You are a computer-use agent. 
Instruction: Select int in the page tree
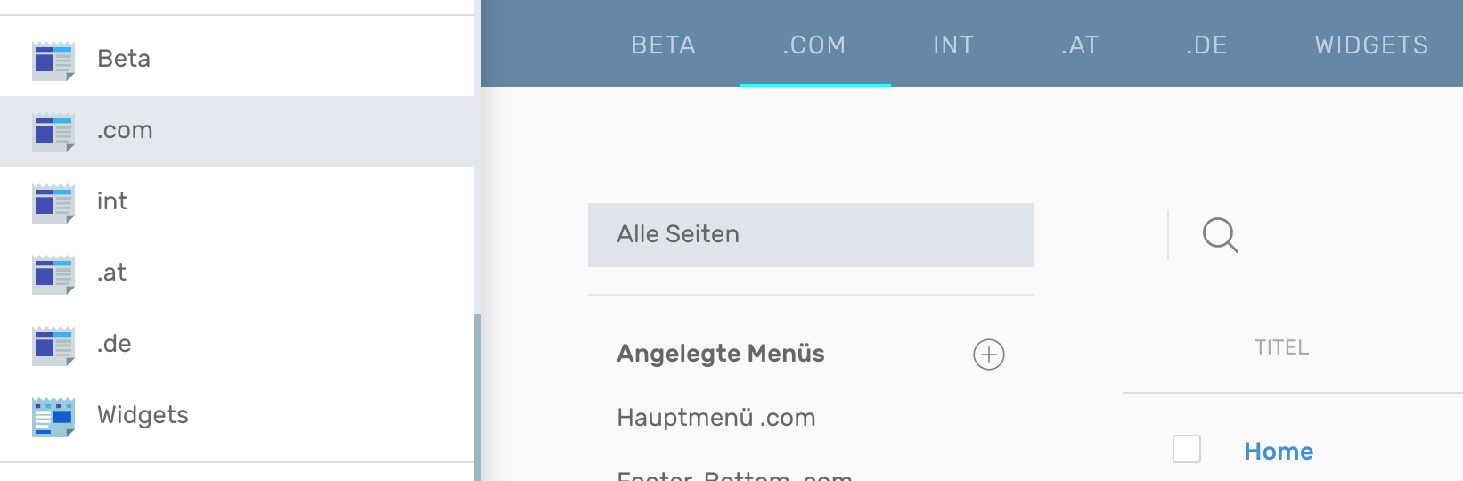[112, 201]
